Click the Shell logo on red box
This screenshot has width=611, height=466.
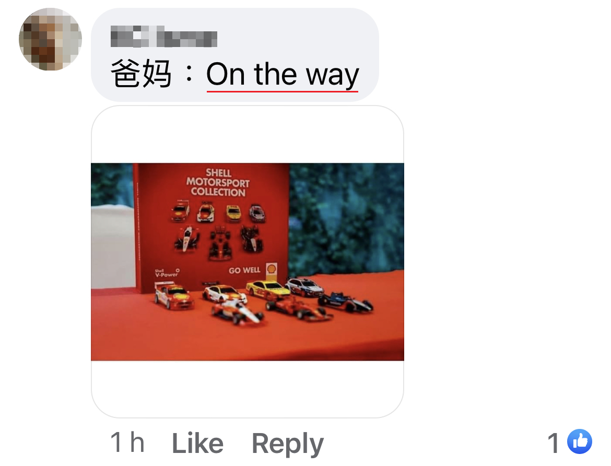click(x=272, y=269)
